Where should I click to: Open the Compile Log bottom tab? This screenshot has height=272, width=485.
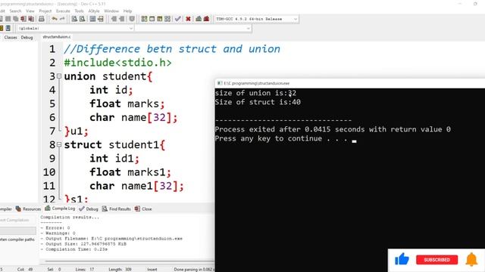(60, 209)
